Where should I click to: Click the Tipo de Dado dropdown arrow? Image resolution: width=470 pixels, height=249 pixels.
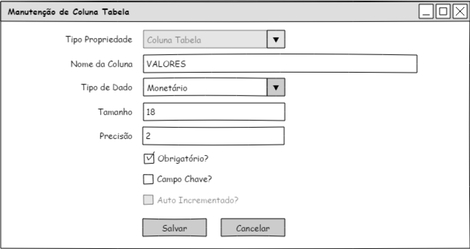(x=276, y=88)
